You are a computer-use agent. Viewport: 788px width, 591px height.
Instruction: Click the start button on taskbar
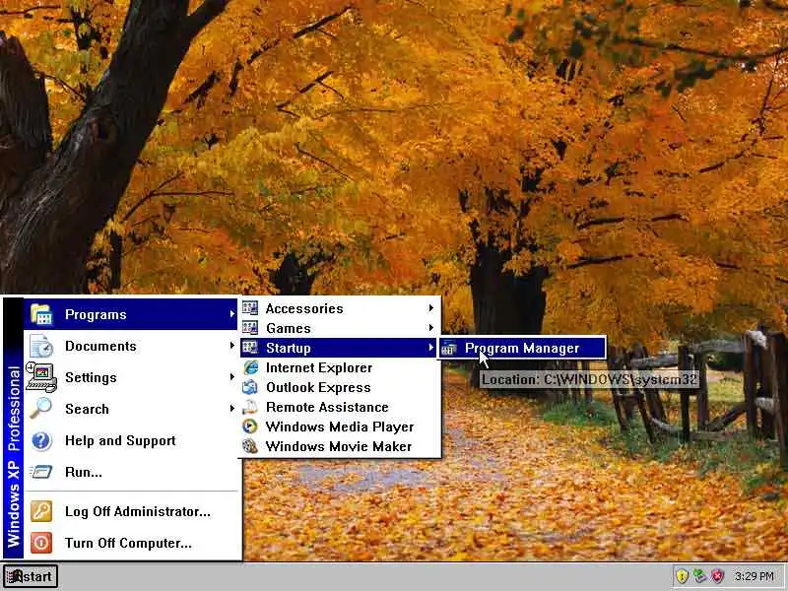click(x=31, y=576)
